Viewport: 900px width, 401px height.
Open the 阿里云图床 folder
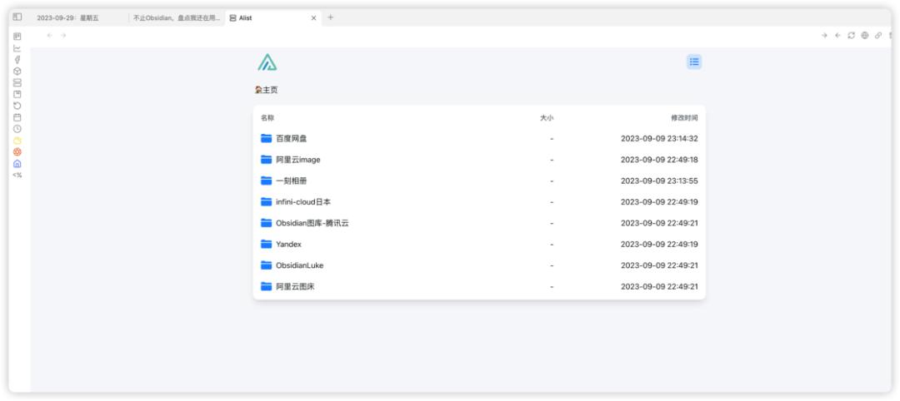point(295,286)
